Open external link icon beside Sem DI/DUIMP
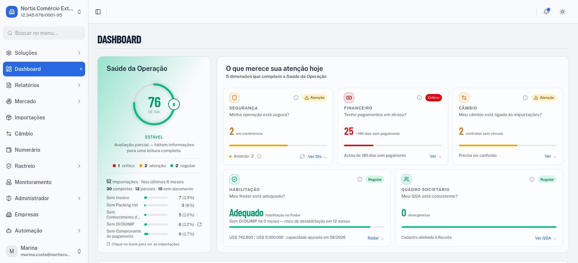This screenshot has width=578, height=263. click(x=199, y=224)
